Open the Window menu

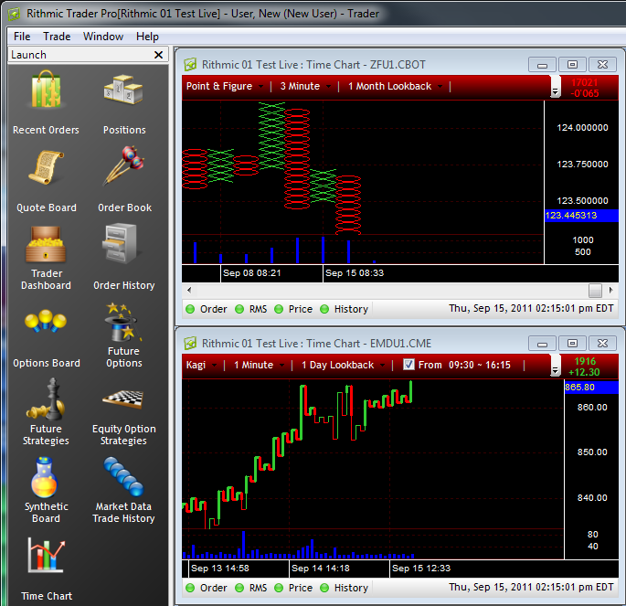pos(103,37)
